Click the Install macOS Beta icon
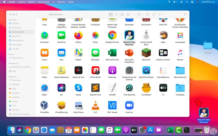The image size is (218, 136). click(146, 35)
